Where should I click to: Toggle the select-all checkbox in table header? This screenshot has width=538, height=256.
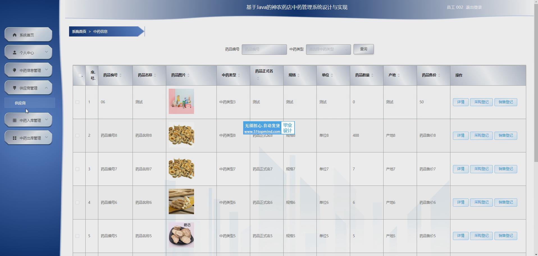click(x=80, y=75)
